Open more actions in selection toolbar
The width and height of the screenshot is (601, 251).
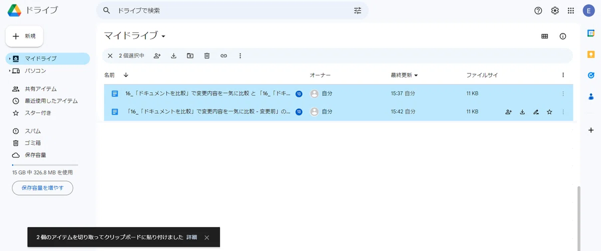pos(240,55)
